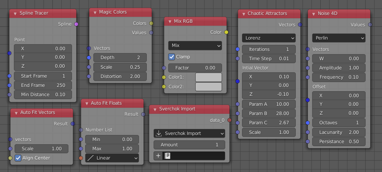This screenshot has height=172, width=382.
Task: Click the Time Step field
Action: click(269, 58)
